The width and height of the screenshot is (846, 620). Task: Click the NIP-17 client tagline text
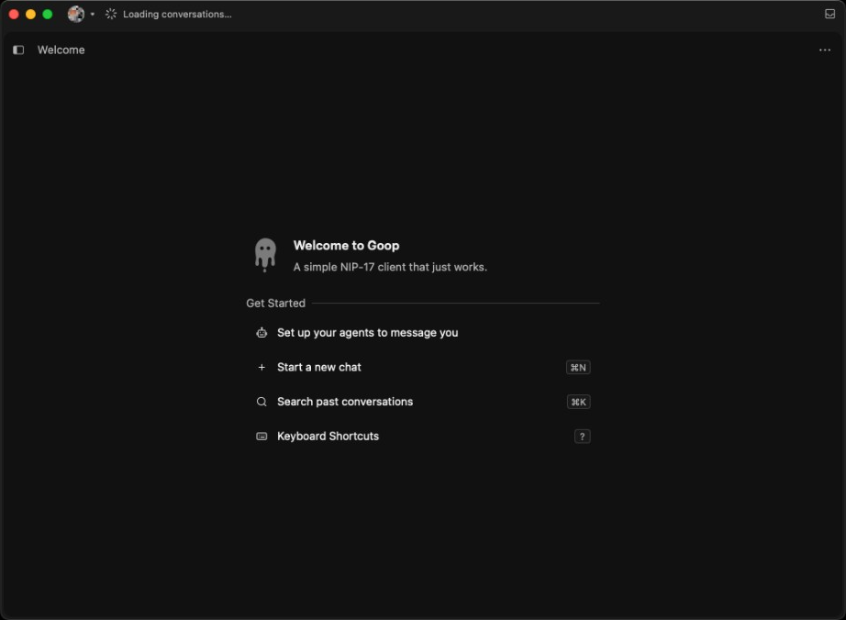(x=390, y=268)
